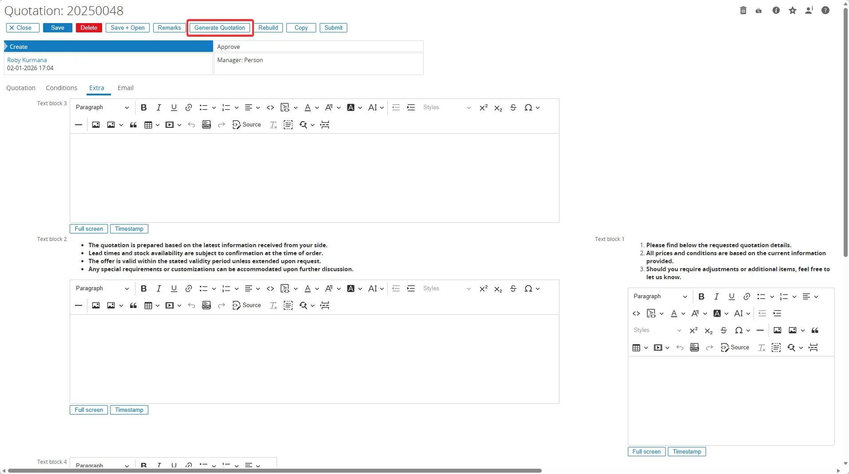Click superscript icon in Text block 3 toolbar
This screenshot has width=849, height=474.
point(483,107)
